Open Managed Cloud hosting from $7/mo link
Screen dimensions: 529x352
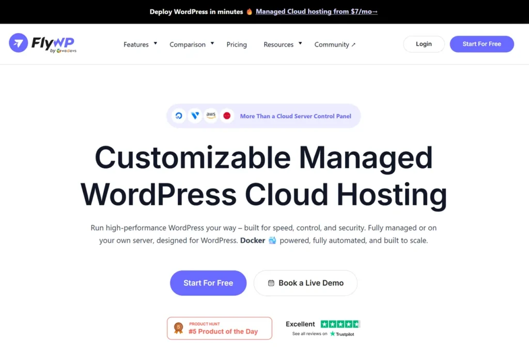click(x=317, y=12)
